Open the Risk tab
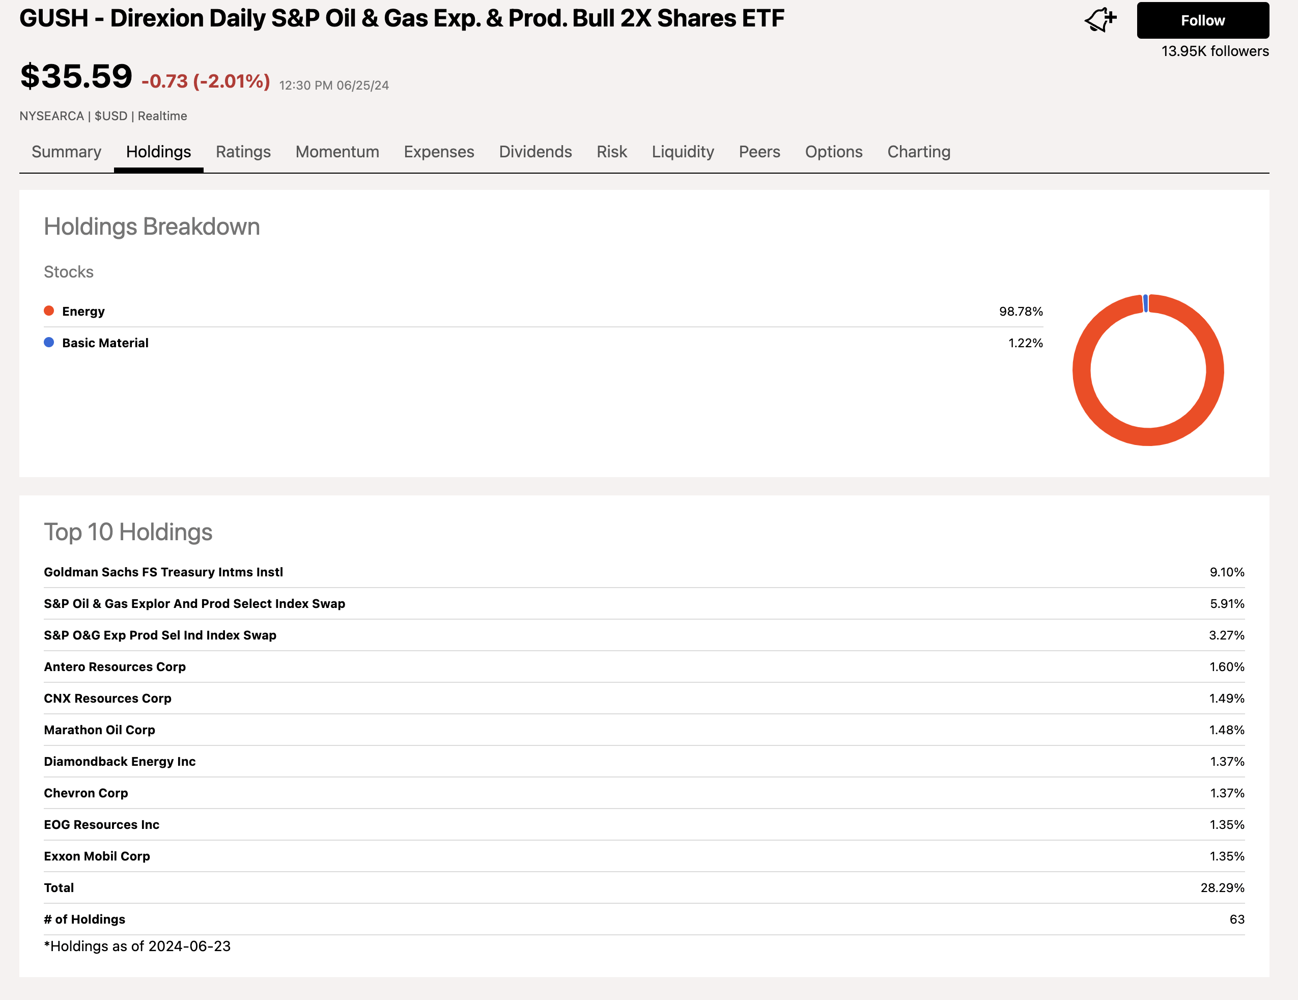The height and width of the screenshot is (1000, 1298). (611, 152)
